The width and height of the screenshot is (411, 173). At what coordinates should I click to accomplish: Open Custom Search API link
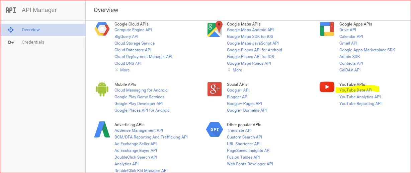[245, 137]
